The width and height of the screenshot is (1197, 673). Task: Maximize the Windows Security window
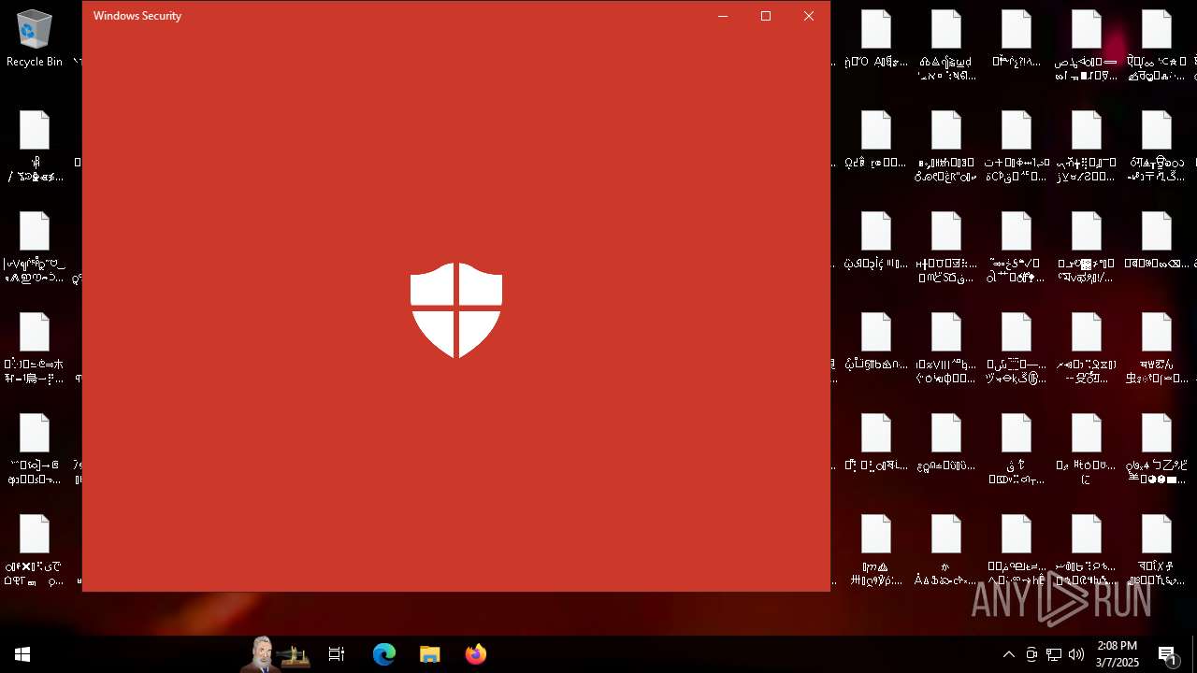click(766, 16)
